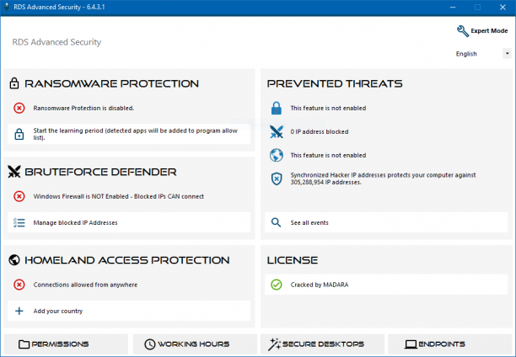Click magnifier icon beside See all events

(x=276, y=222)
